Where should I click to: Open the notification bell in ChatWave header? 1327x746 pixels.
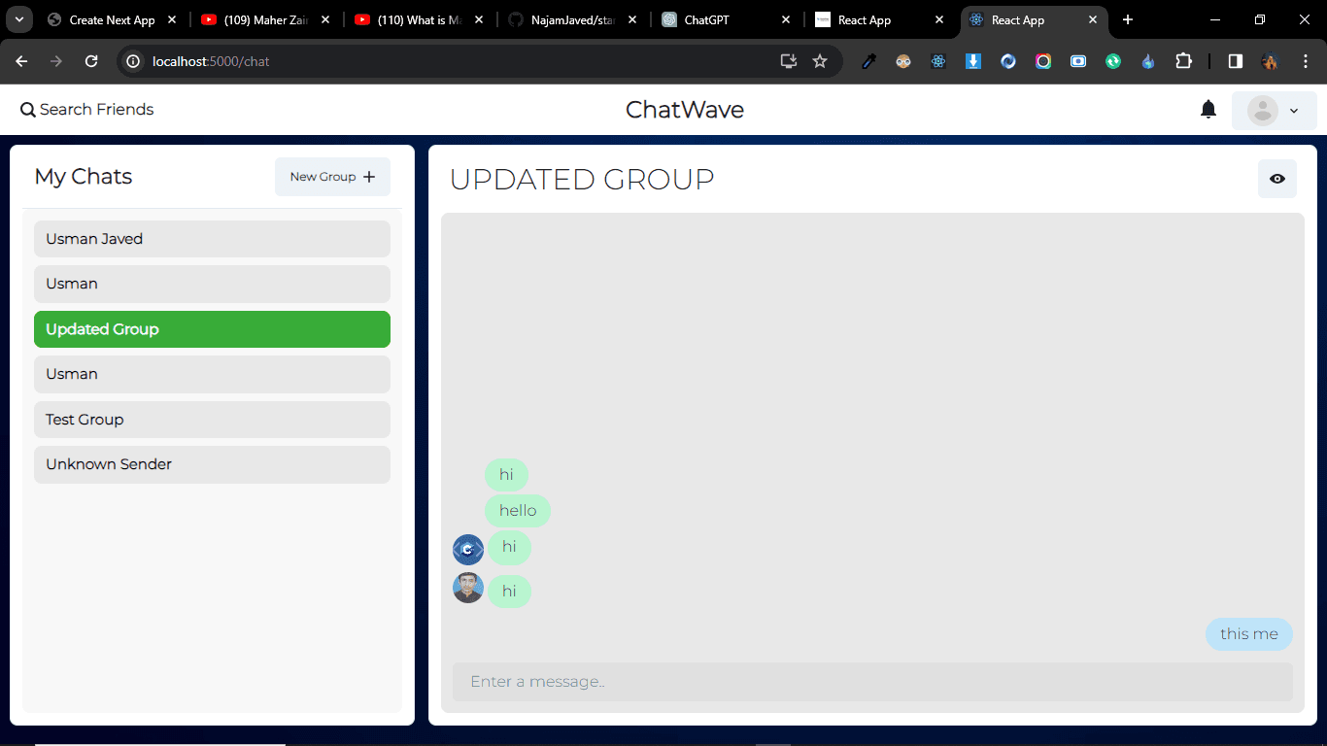tap(1208, 110)
